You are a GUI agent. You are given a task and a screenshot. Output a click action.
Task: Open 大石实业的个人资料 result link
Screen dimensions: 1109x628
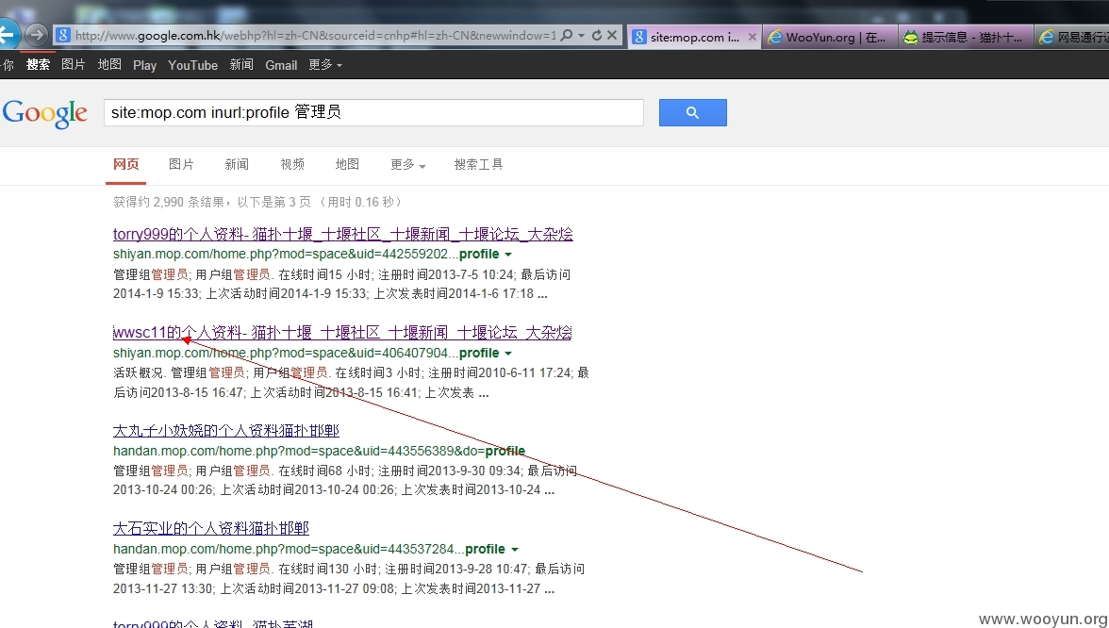pyautogui.click(x=211, y=528)
